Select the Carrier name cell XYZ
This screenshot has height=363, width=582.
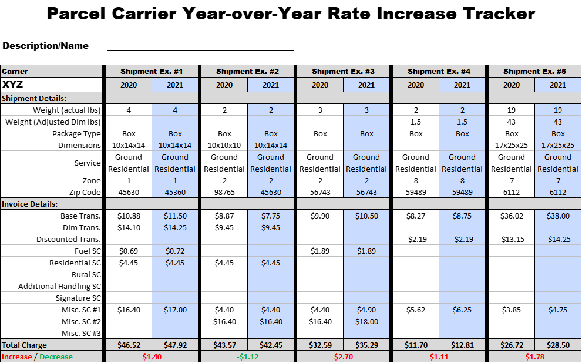tap(51, 85)
